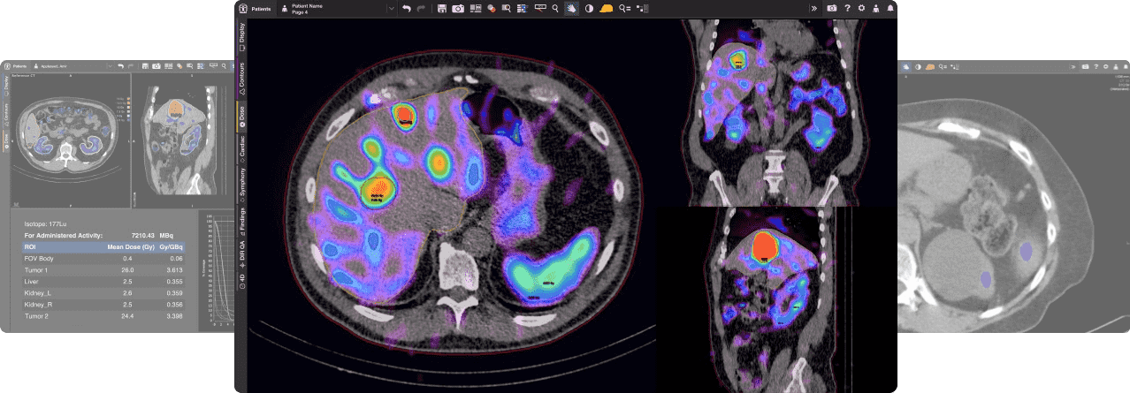Click the Tumor 1 row in dose table
Screen dimensions: 1130x393
point(102,269)
